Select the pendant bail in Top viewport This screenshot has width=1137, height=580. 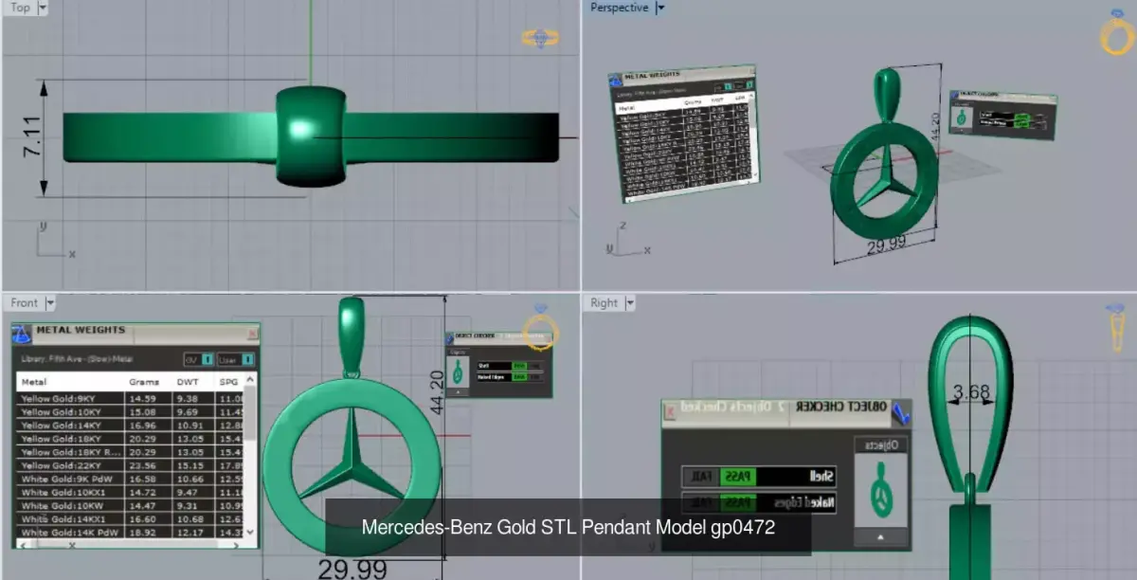(310, 136)
